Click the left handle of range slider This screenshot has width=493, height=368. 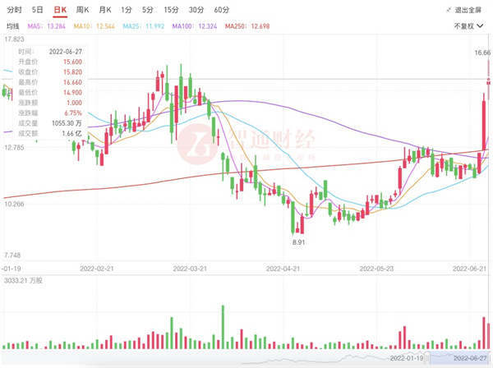tap(428, 358)
